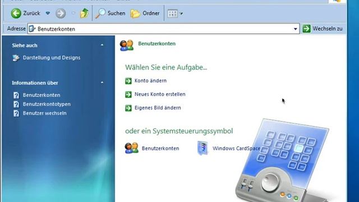359x202 pixels.
Task: Click help icon beside Benutzerkontotypen
Action: (x=16, y=104)
